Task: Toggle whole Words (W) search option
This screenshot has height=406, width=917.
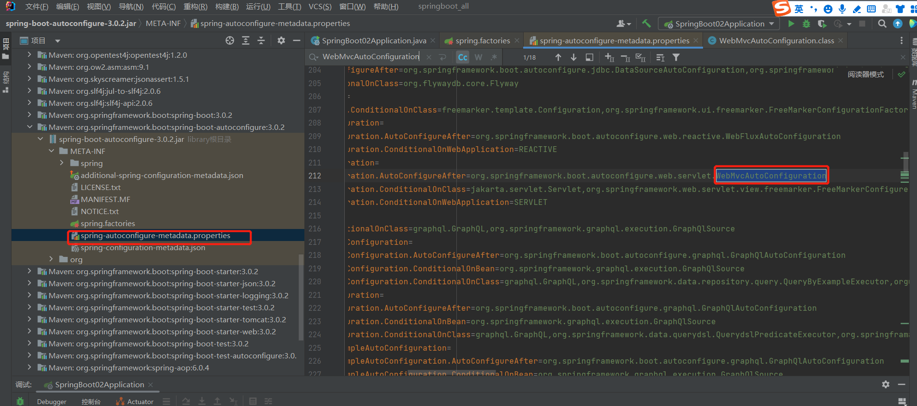Action: tap(478, 57)
